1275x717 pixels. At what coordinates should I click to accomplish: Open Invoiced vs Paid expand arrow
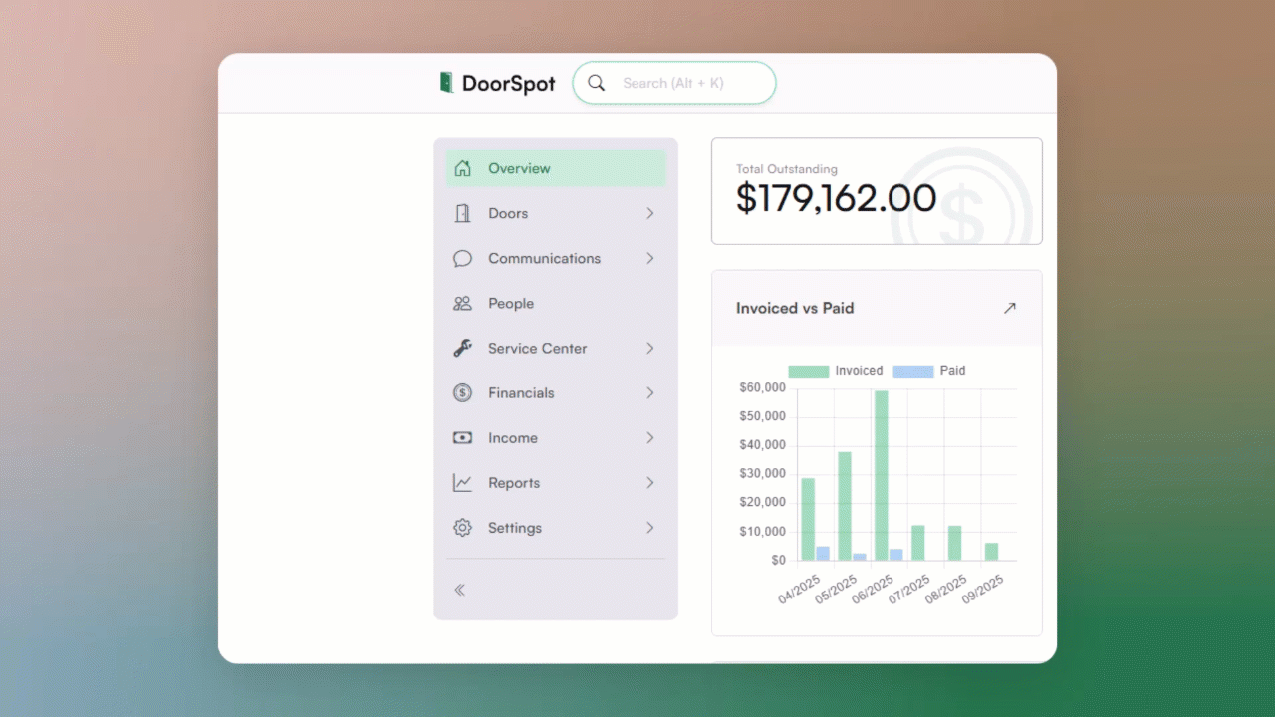point(1010,308)
